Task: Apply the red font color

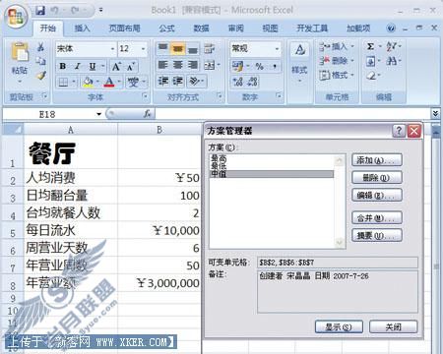Action: pyautogui.click(x=109, y=82)
